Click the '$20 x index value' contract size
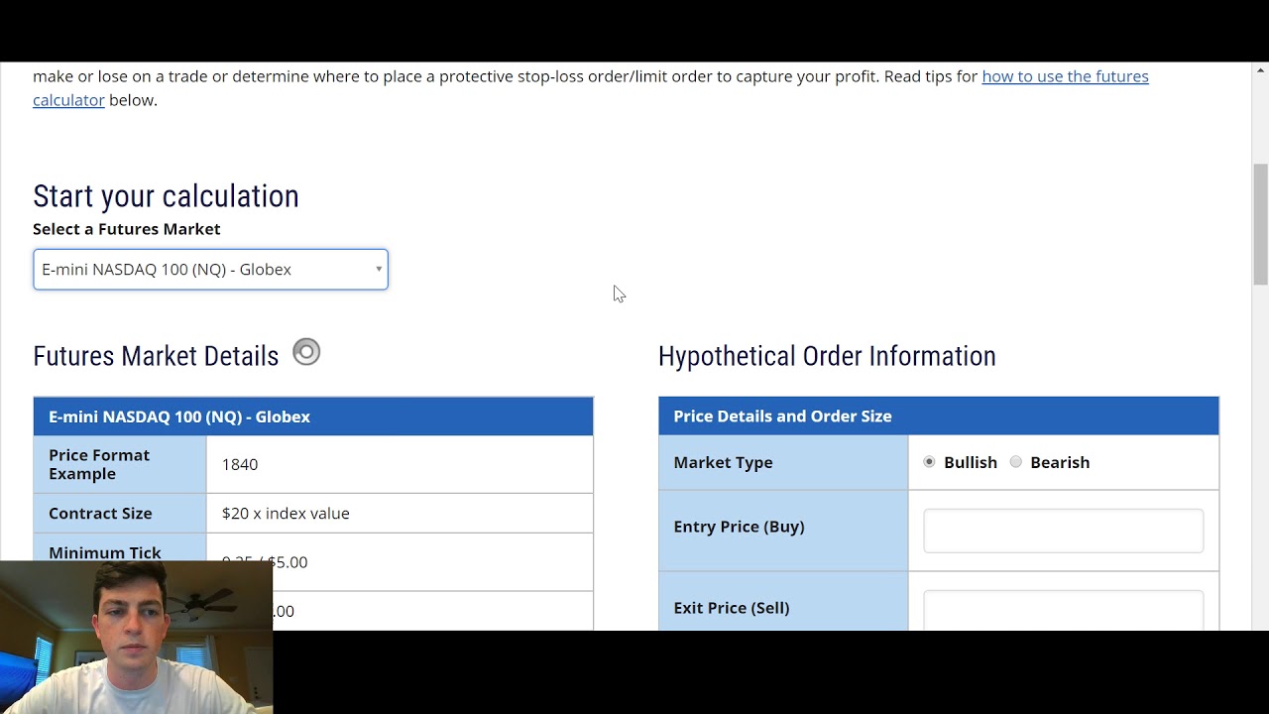Image resolution: width=1269 pixels, height=714 pixels. click(286, 514)
